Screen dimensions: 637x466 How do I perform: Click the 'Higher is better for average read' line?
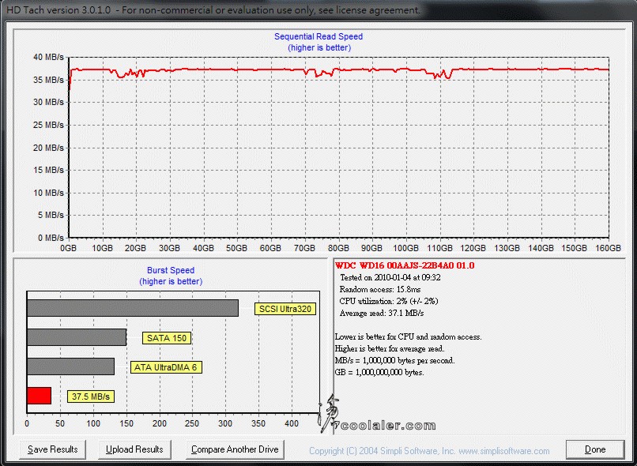point(390,348)
